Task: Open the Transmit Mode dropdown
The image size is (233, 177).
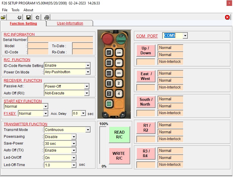Action: click(88, 130)
